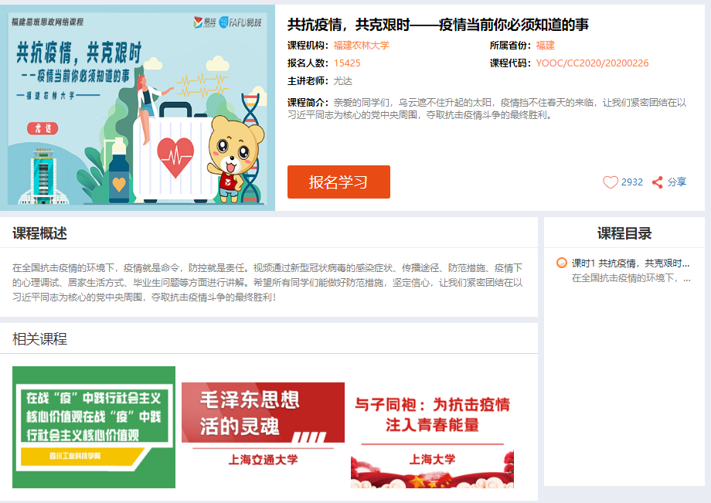Click the 报名学习 enroll button
This screenshot has width=711, height=503.
(338, 182)
